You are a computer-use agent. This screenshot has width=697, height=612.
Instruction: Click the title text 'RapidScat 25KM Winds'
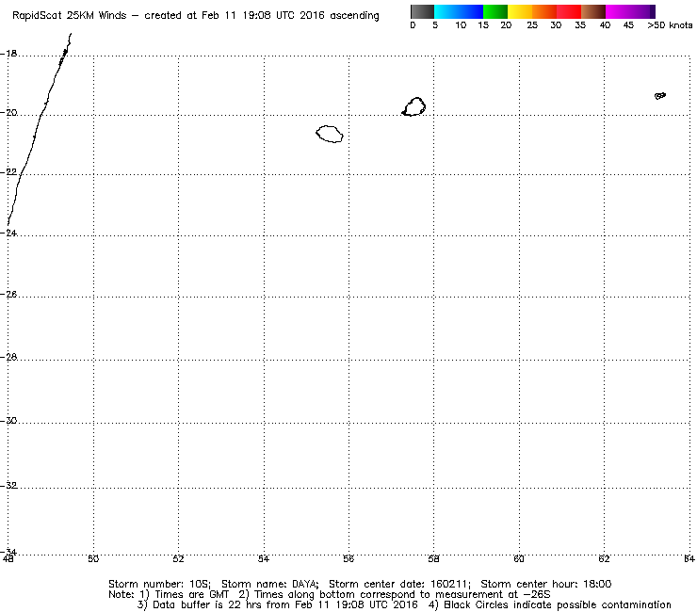pyautogui.click(x=70, y=16)
